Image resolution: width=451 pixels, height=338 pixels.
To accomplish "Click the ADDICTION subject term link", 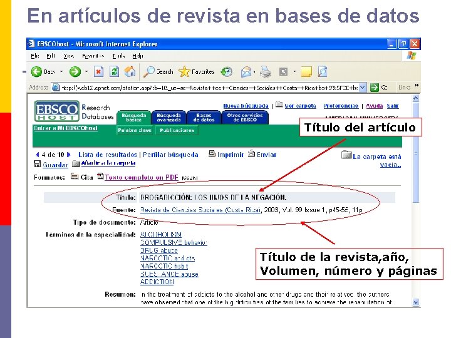I will [x=157, y=282].
